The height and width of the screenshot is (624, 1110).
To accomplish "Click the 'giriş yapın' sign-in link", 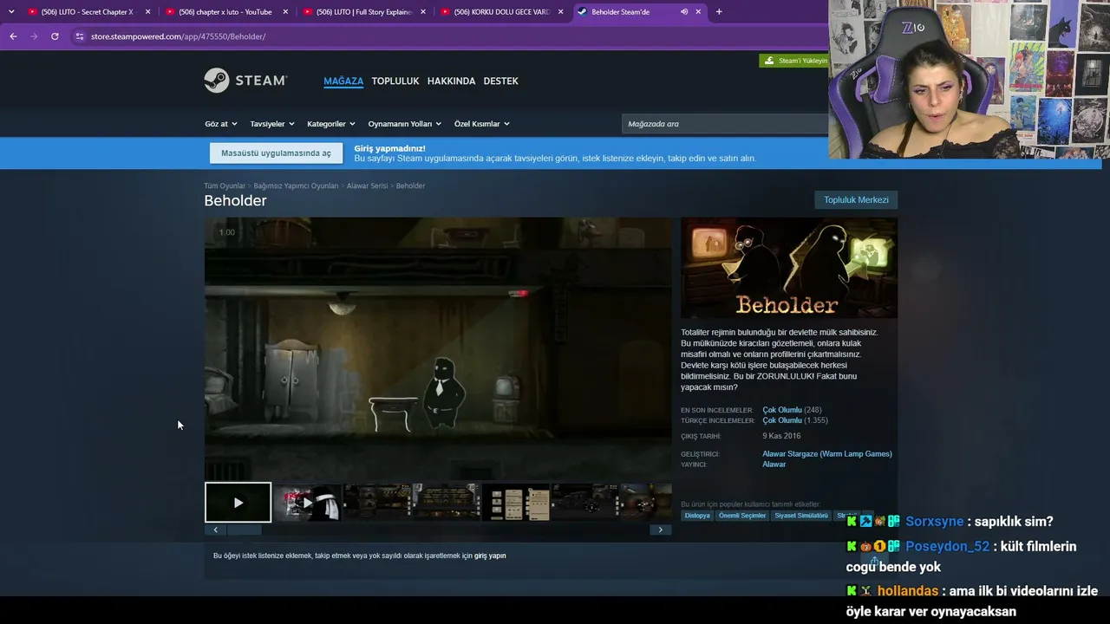I will tap(490, 556).
